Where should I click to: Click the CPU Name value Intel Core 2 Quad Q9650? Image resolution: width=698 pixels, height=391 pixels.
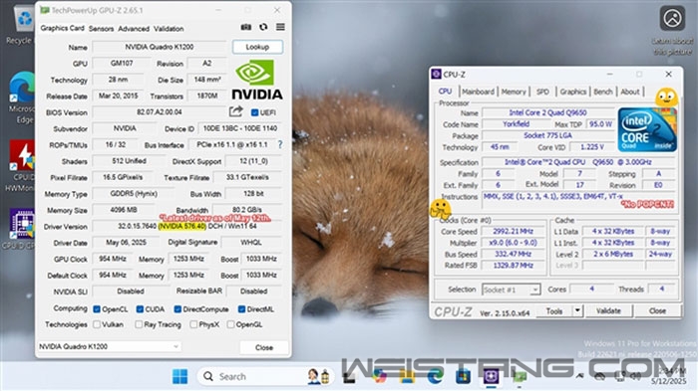(548, 112)
